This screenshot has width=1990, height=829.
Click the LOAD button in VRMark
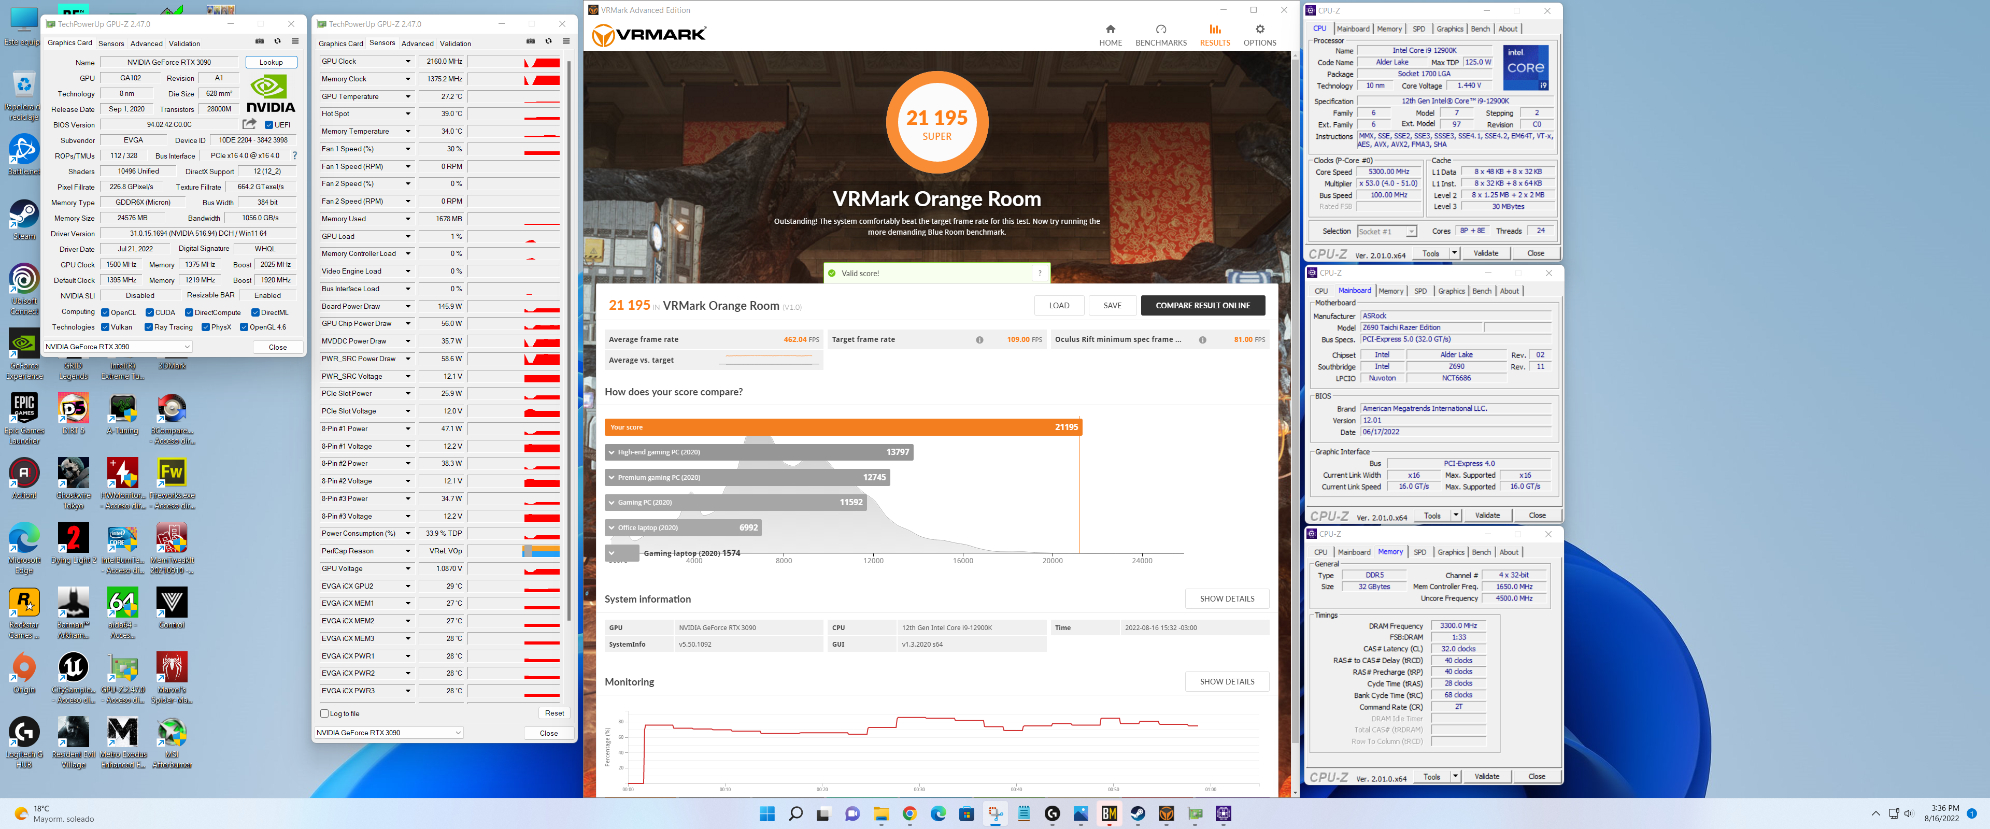click(1058, 305)
